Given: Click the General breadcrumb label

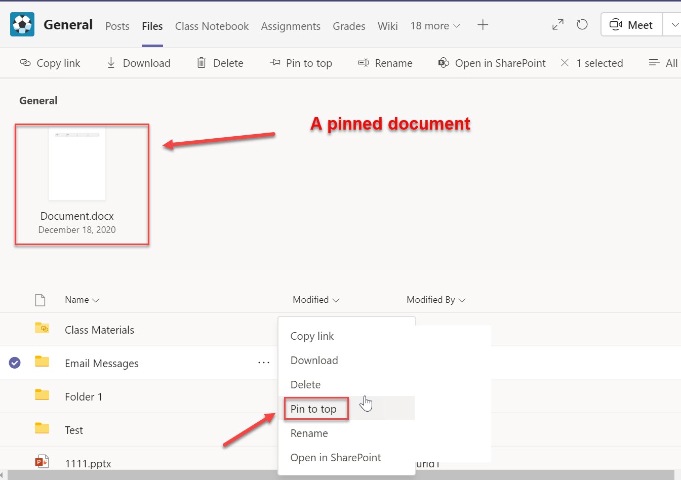Looking at the screenshot, I should (x=38, y=101).
